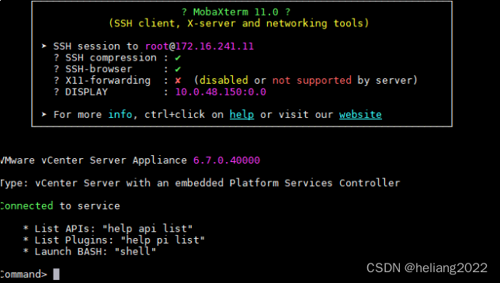Click the "shell" Launch BASH command text
The image size is (500, 283).
135,251
